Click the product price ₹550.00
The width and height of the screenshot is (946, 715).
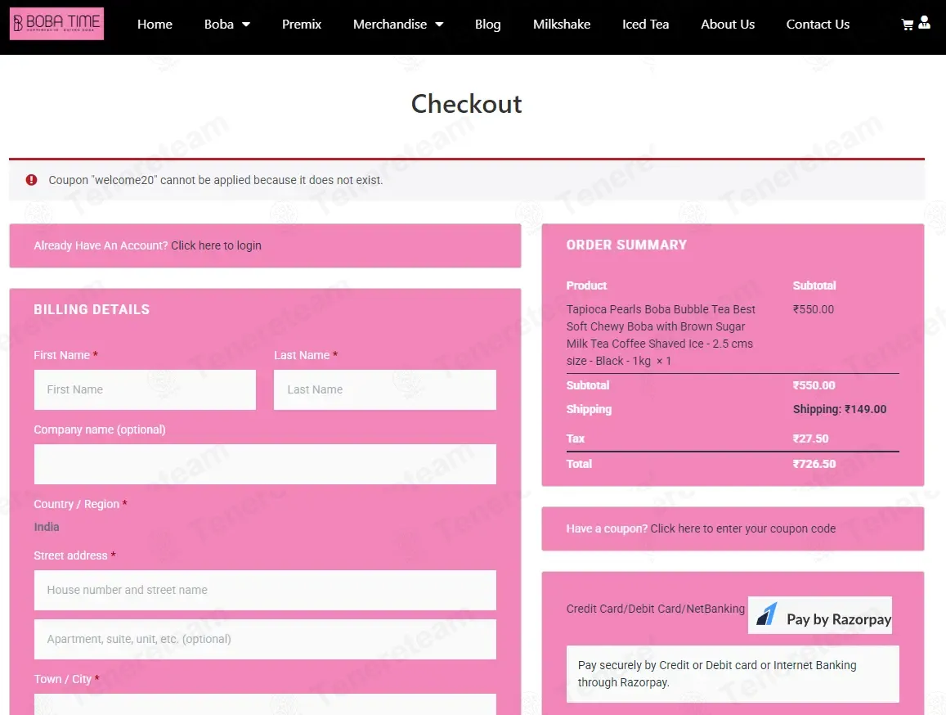(x=814, y=310)
